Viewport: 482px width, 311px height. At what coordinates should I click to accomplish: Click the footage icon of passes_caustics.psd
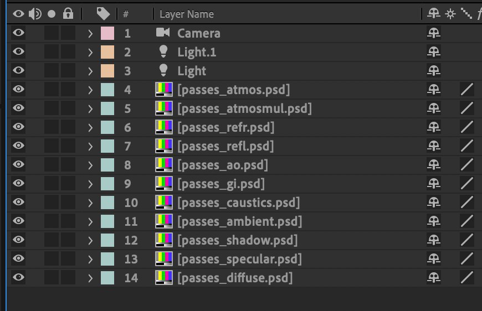tap(164, 203)
